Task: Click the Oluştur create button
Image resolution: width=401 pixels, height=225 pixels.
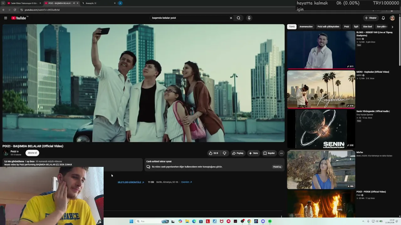Action: click(x=371, y=18)
